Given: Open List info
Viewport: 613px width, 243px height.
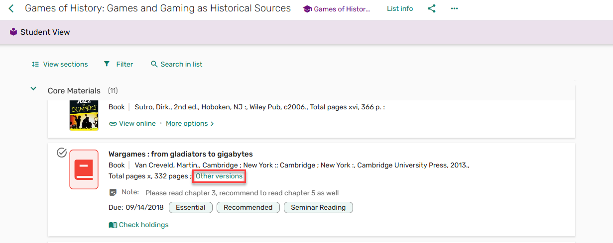Looking at the screenshot, I should coord(400,8).
